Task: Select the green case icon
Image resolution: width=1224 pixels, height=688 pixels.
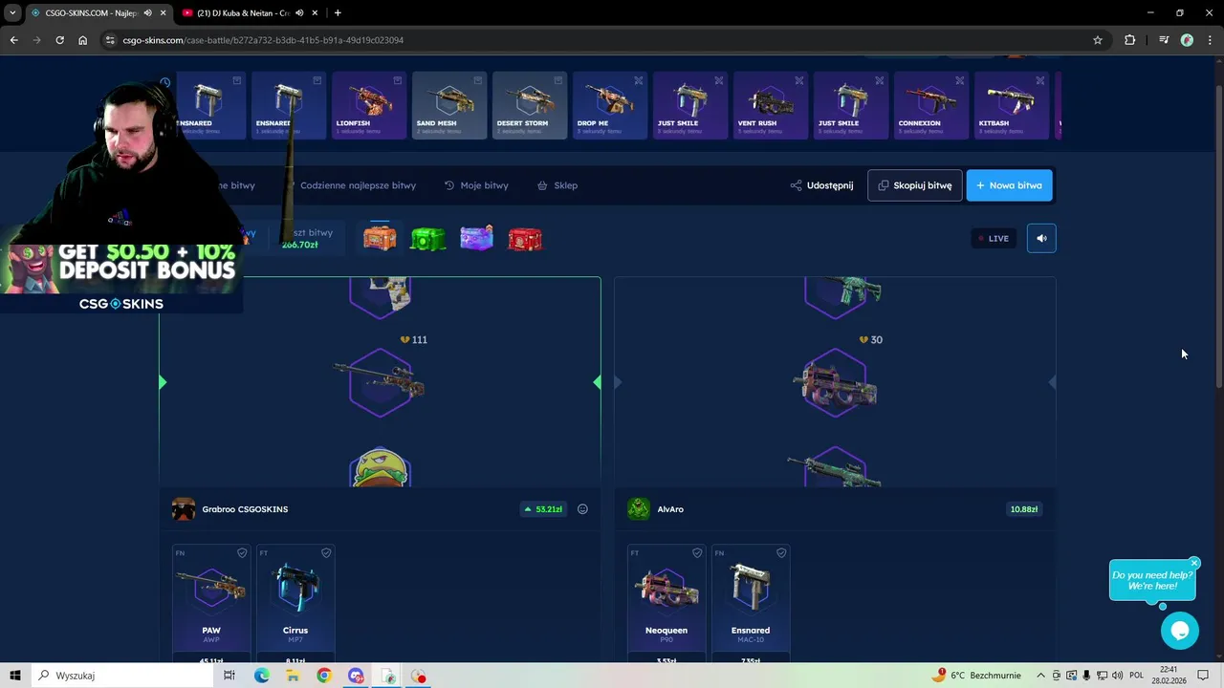Action: pos(427,238)
